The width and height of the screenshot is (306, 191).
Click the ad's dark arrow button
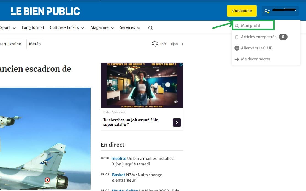177,123
